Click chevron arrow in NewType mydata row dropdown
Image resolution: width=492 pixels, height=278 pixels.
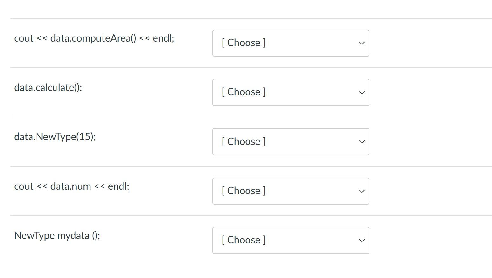tap(362, 241)
